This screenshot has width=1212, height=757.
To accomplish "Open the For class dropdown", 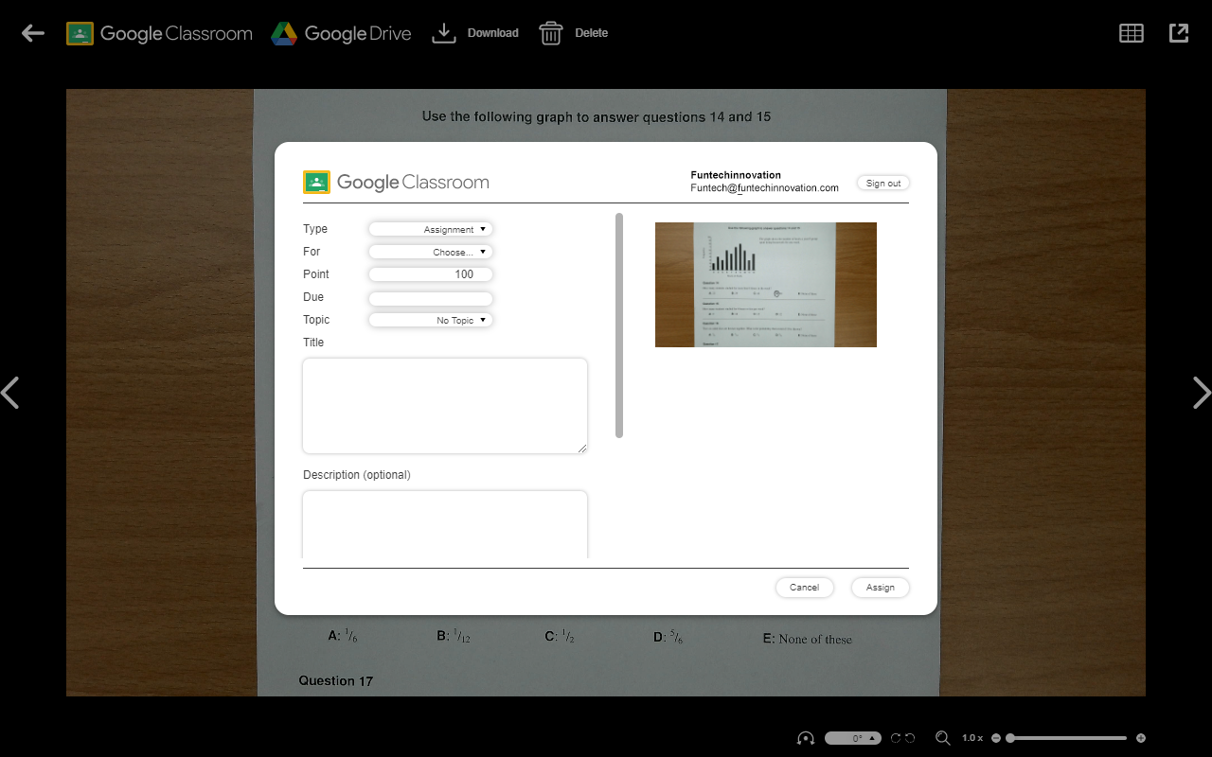I will click(x=431, y=252).
